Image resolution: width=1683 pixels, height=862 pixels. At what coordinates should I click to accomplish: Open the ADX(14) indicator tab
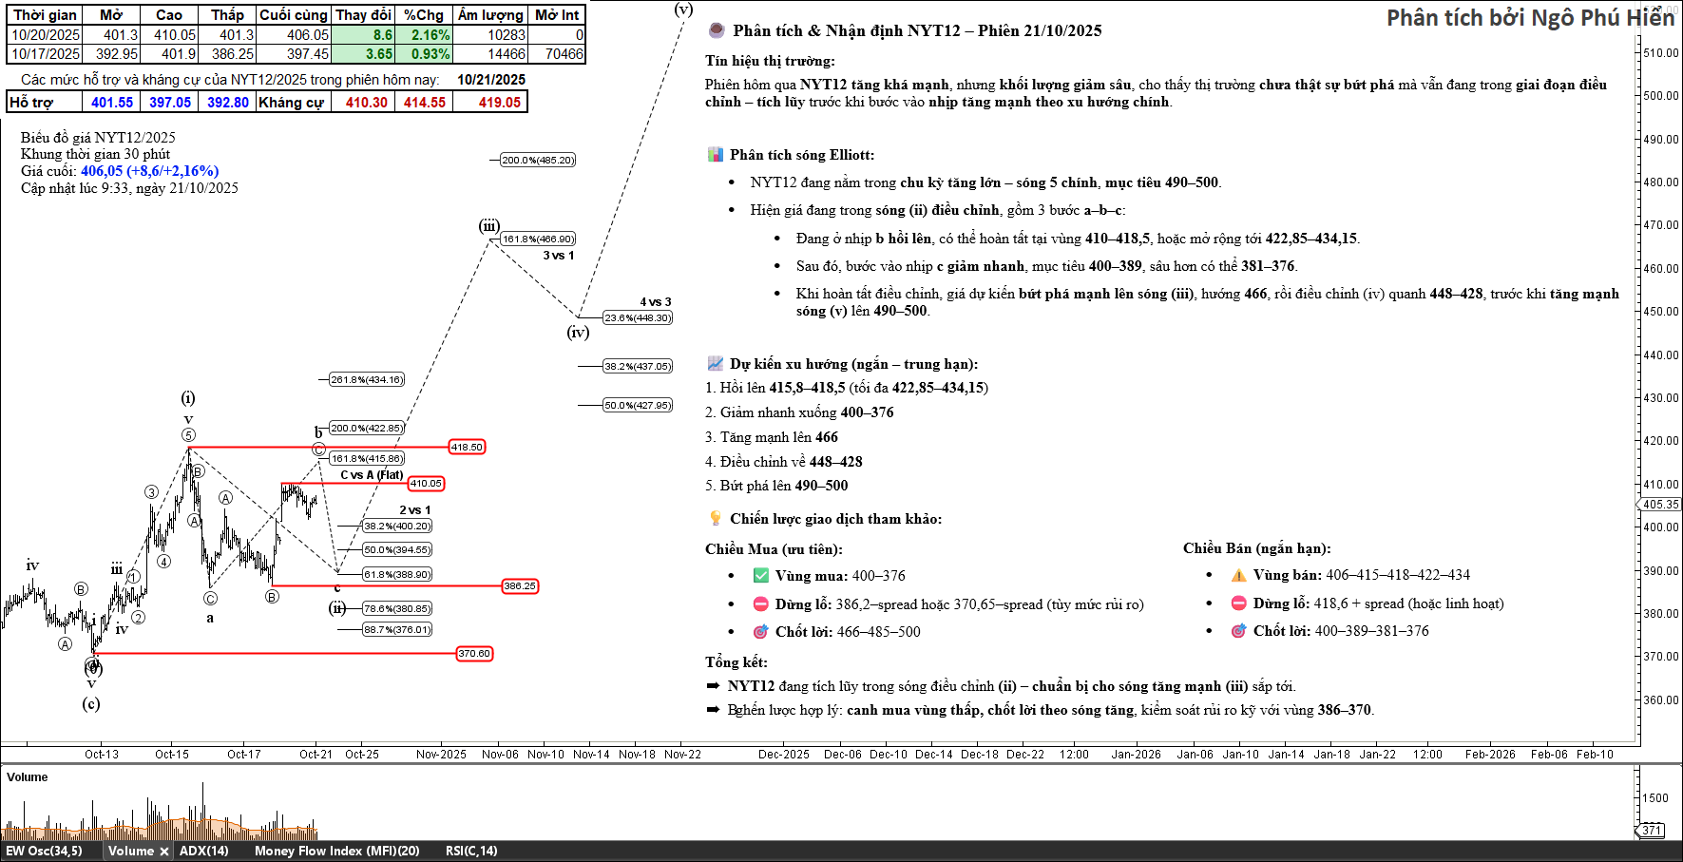203,852
